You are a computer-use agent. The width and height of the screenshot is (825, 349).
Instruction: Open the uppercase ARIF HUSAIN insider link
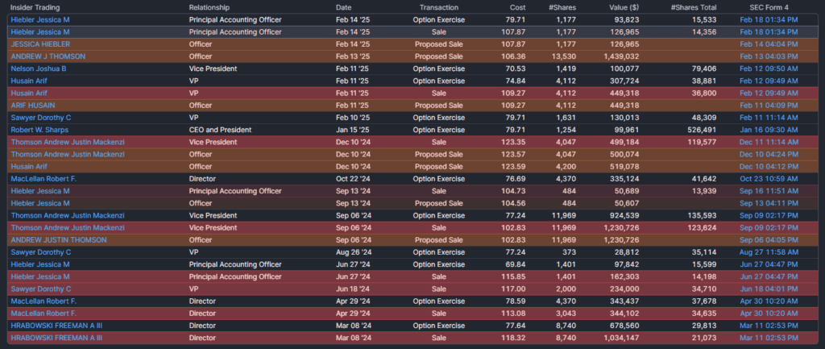tap(34, 105)
